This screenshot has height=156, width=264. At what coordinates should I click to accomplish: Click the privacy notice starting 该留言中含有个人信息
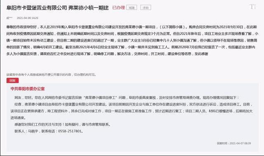51,75
